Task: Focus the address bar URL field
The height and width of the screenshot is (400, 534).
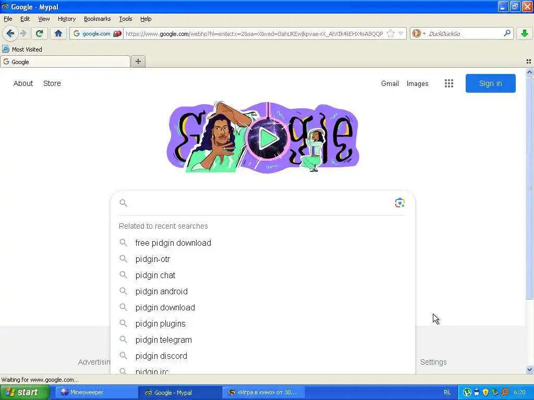Action: [254, 33]
